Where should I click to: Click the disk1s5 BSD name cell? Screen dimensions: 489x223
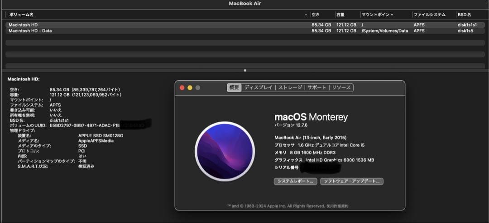[465, 31]
